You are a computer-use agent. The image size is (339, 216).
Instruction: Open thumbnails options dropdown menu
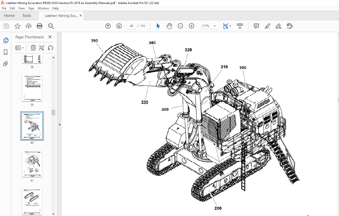(20, 48)
